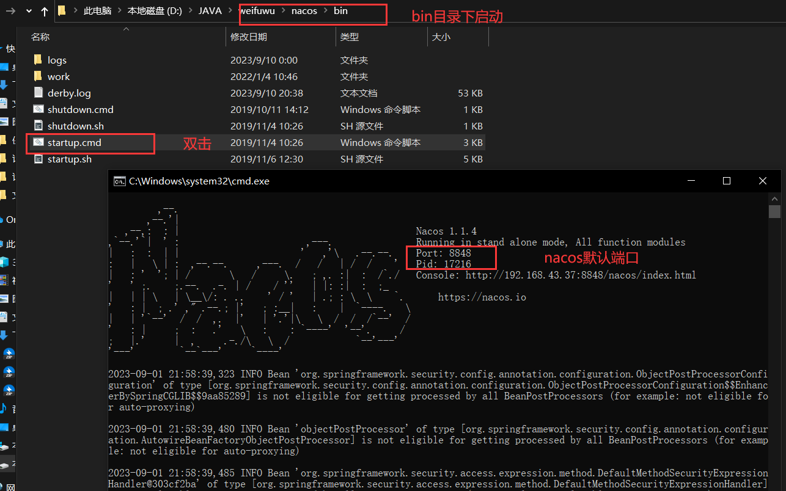Click the Port: 8848 line in cmd
This screenshot has height=491, width=786.
click(x=443, y=253)
